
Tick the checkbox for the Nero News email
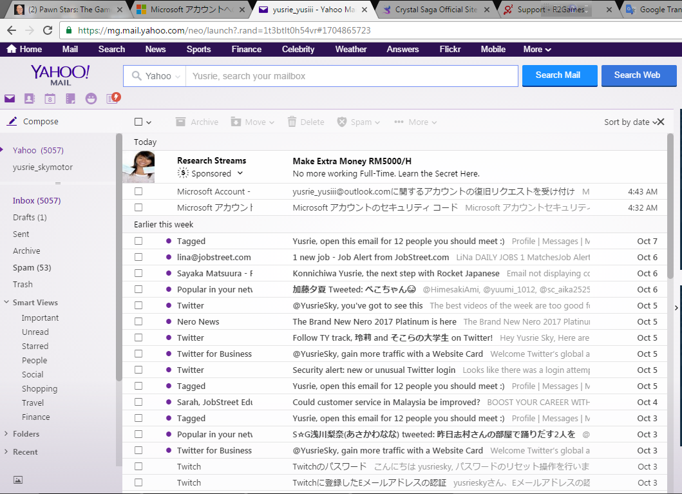(138, 321)
